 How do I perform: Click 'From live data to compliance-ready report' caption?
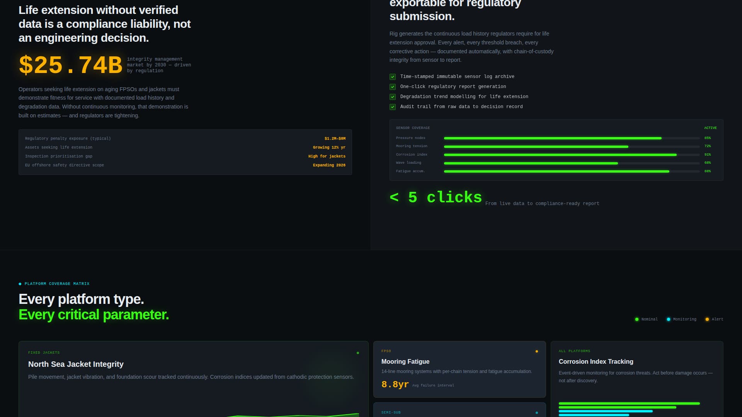point(542,203)
